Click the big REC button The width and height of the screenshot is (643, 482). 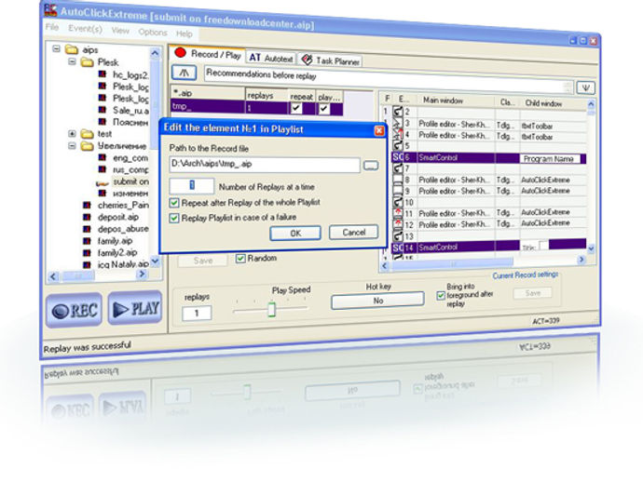click(75, 310)
